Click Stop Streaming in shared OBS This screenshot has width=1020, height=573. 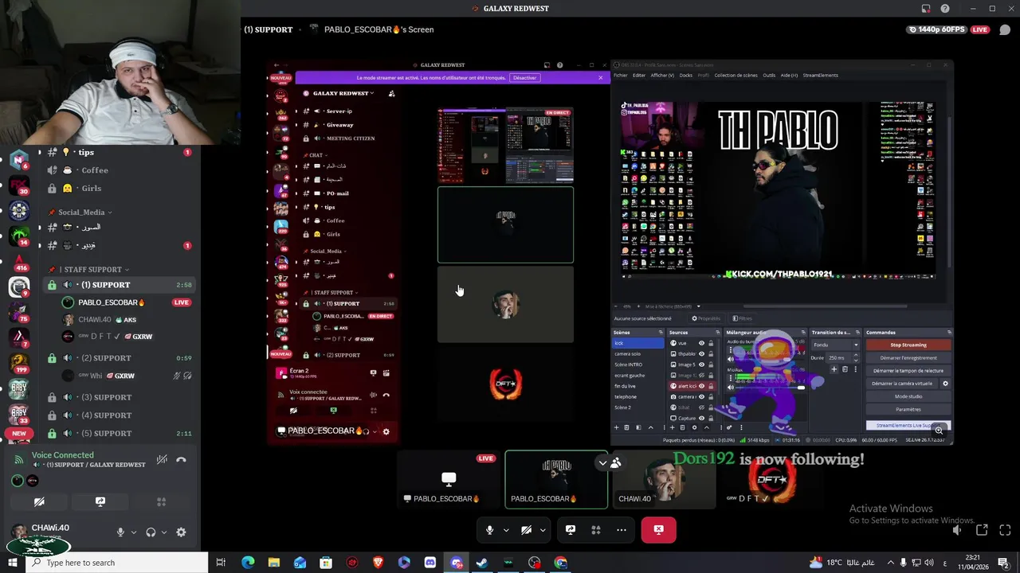point(908,345)
